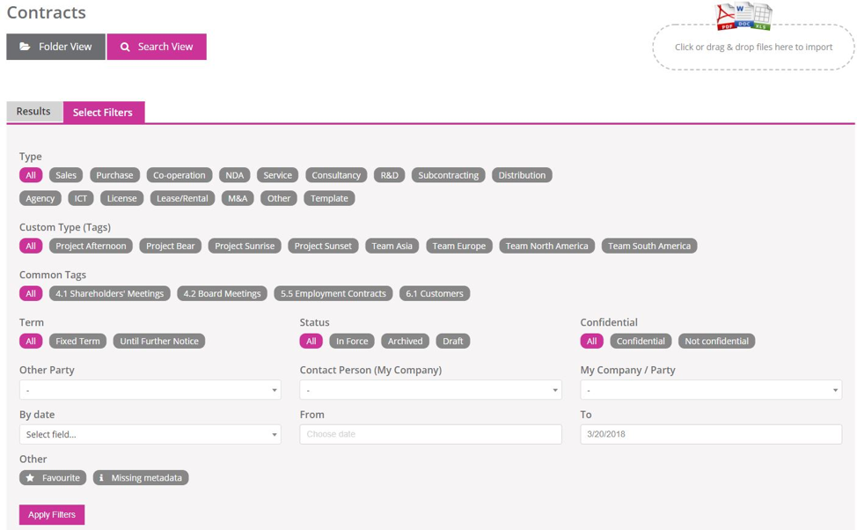Click the PDF file icon above the import area
857x530 pixels.
point(724,14)
